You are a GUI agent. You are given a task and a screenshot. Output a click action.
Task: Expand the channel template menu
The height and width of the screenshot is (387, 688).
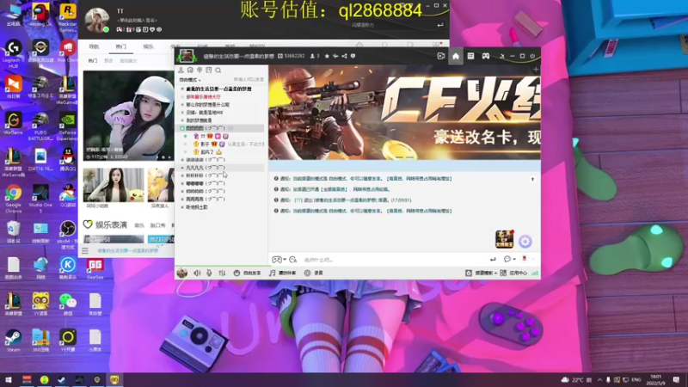point(482,273)
